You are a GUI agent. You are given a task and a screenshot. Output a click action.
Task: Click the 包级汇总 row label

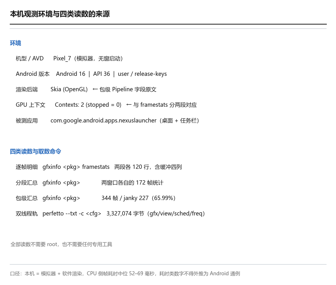27,198
